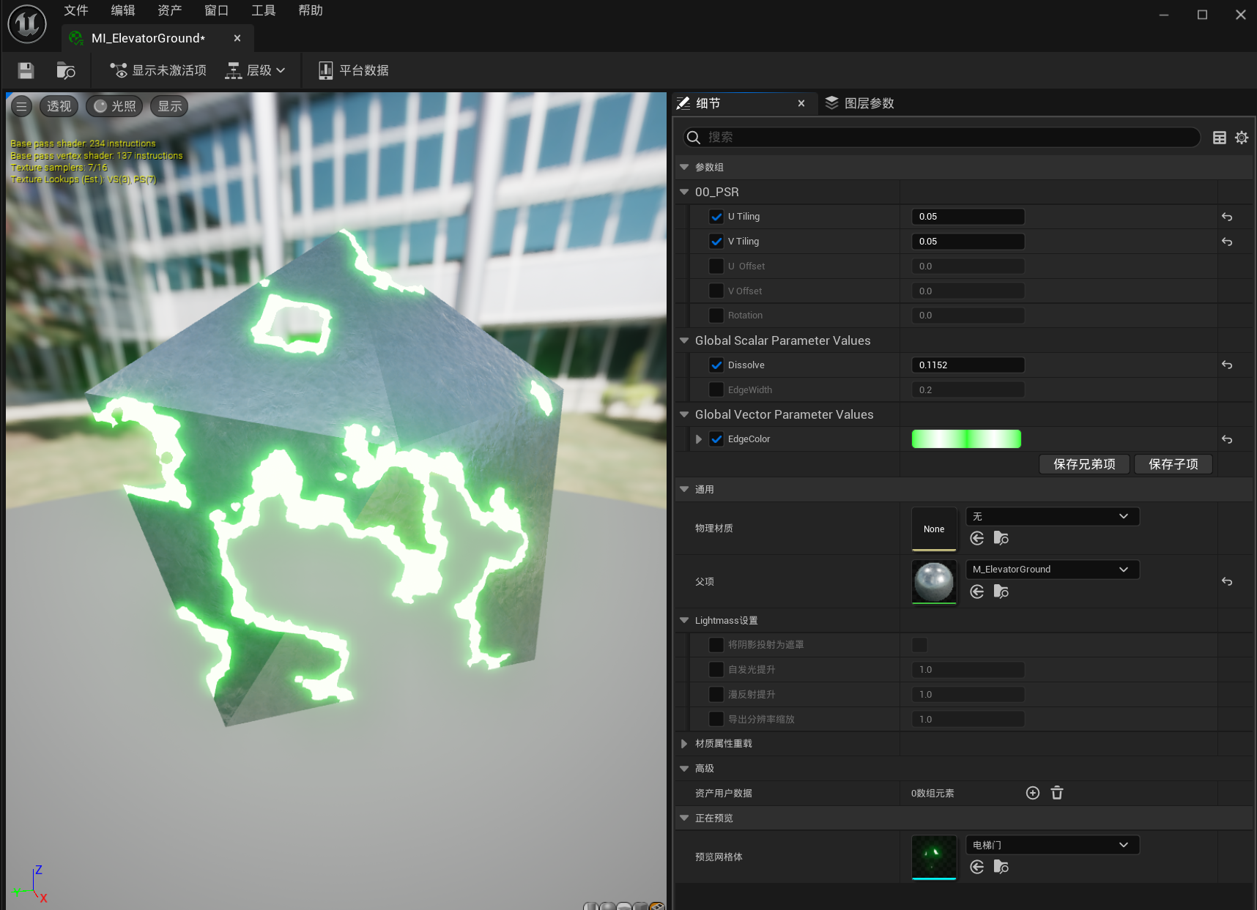Uncheck the EdgeColor parameter
1257x910 pixels.
tap(716, 439)
